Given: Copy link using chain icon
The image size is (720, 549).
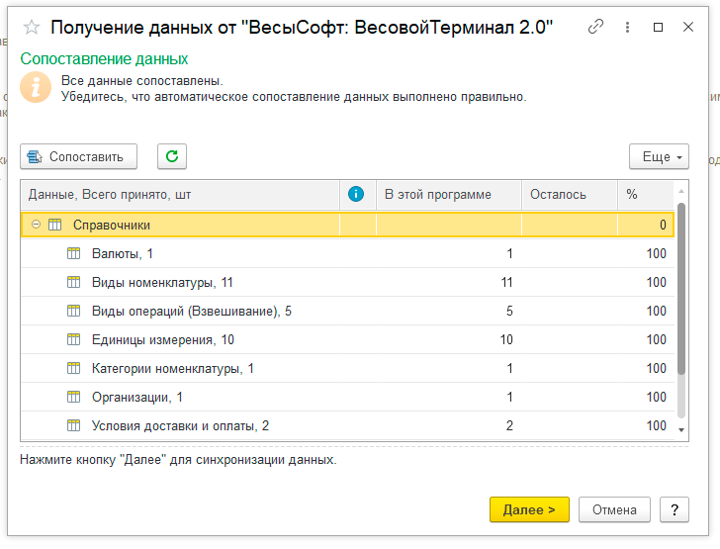Looking at the screenshot, I should [x=595, y=28].
